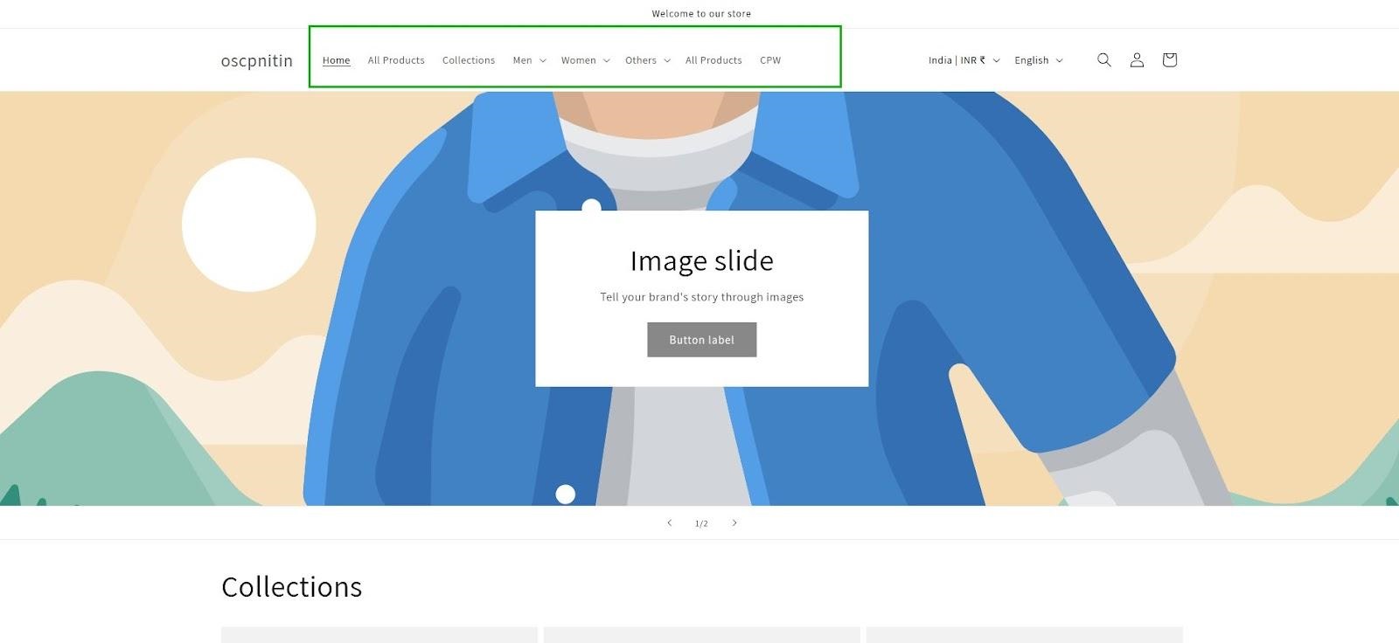Screen dimensions: 1399x643
Task: Expand the Men menu dropdown
Action: tap(529, 60)
